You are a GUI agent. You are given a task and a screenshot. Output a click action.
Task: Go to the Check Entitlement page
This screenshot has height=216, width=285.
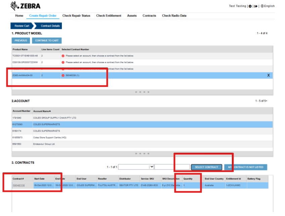point(109,15)
